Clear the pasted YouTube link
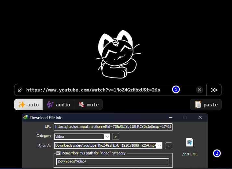232x169 pixels. tap(199, 90)
